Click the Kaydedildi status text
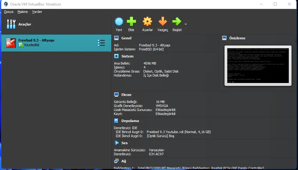Viewport: 298px width, 170px height. (x=32, y=45)
